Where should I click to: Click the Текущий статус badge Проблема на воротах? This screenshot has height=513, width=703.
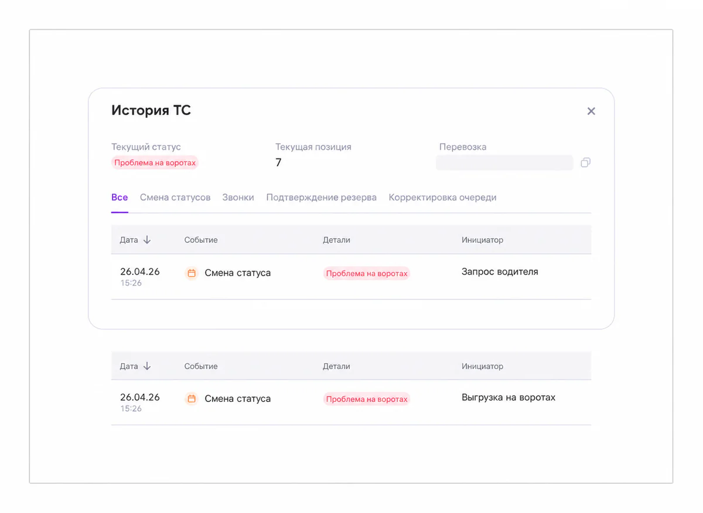155,163
